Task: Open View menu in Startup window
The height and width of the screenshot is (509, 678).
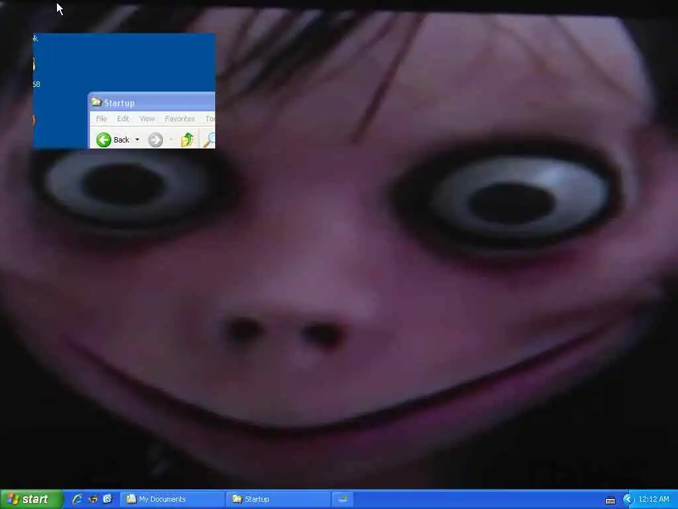Action: 147,119
